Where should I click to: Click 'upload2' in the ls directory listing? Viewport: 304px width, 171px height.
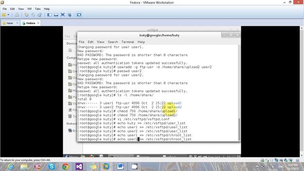[174, 107]
